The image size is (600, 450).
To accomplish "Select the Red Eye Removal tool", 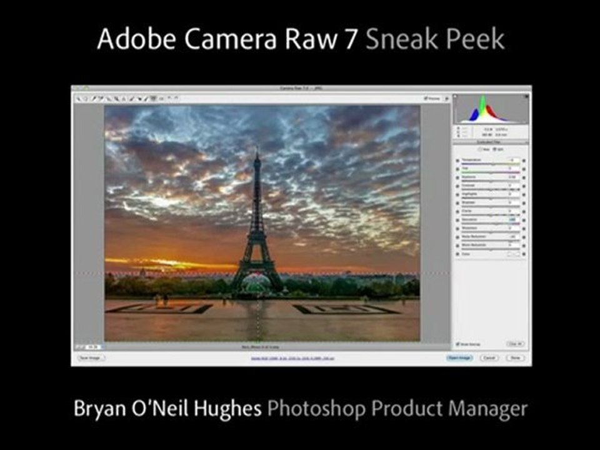I will [139, 98].
